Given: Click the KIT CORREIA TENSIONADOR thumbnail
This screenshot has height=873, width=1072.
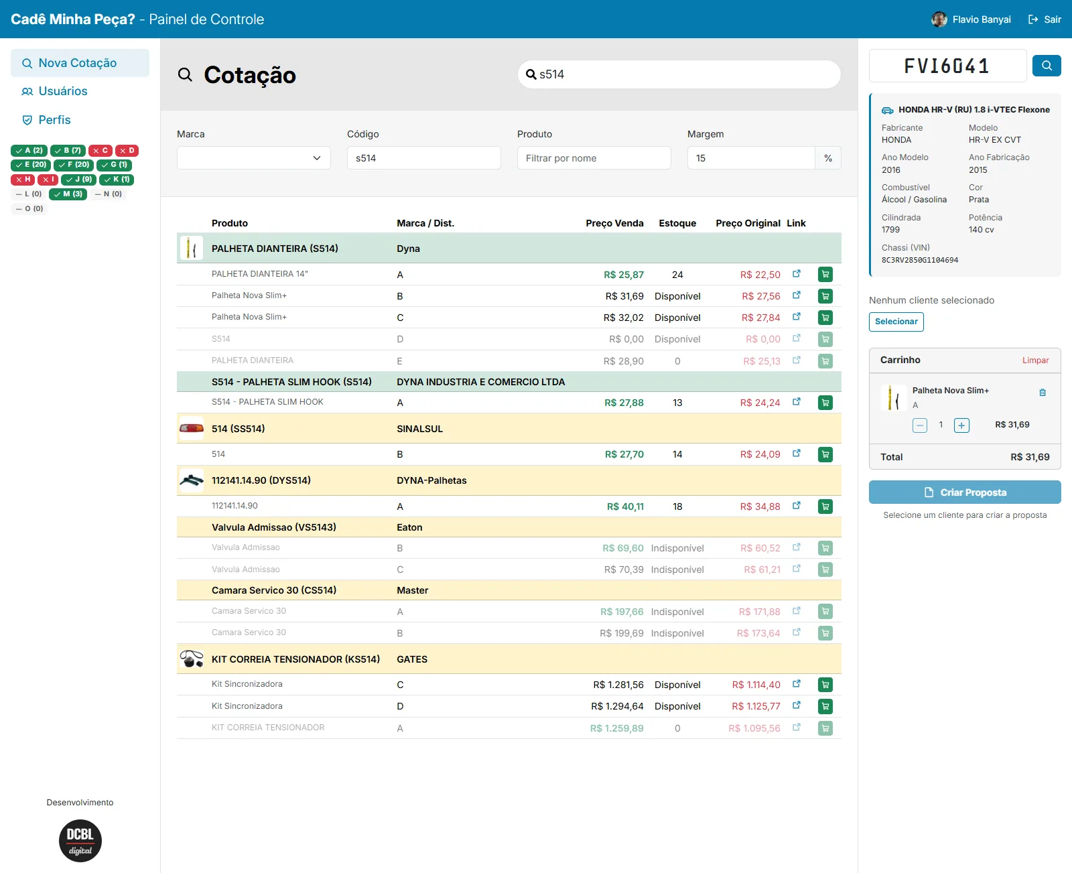Looking at the screenshot, I should tap(192, 659).
